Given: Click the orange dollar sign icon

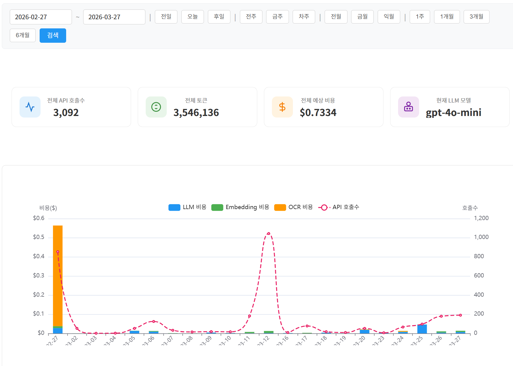Looking at the screenshot, I should 282,107.
